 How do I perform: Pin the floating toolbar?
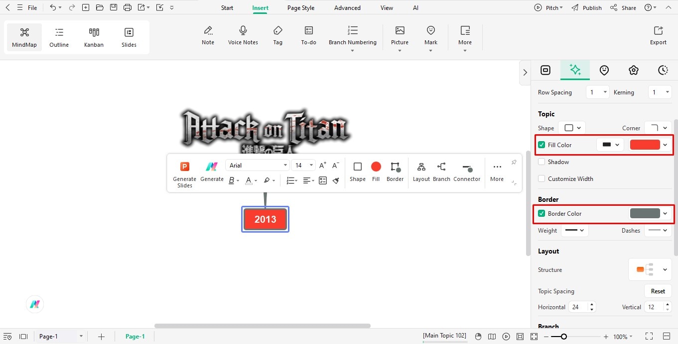tap(514, 162)
